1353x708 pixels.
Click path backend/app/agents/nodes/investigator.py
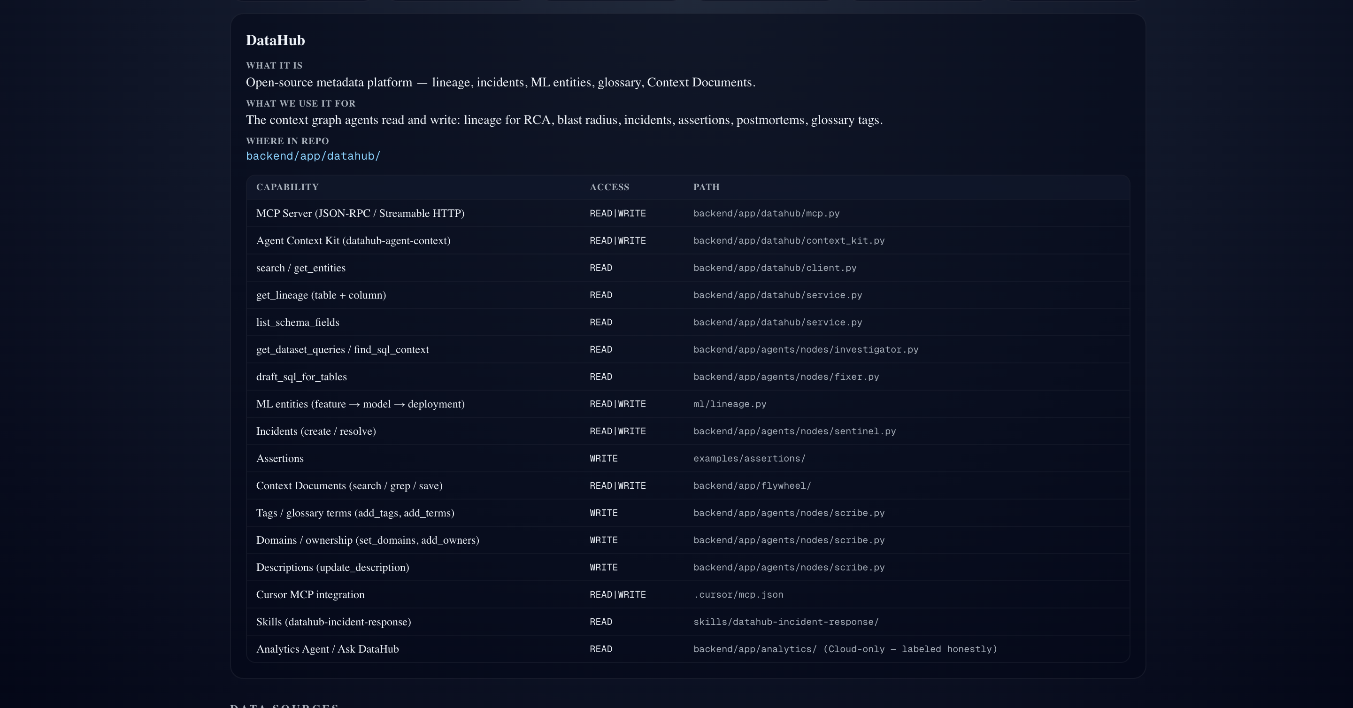pyautogui.click(x=806, y=350)
